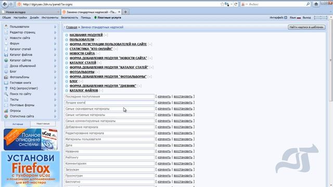The width and height of the screenshot is (333, 187).
Task: Click the Guestbook sidebar icon
Action: [x=6, y=83]
